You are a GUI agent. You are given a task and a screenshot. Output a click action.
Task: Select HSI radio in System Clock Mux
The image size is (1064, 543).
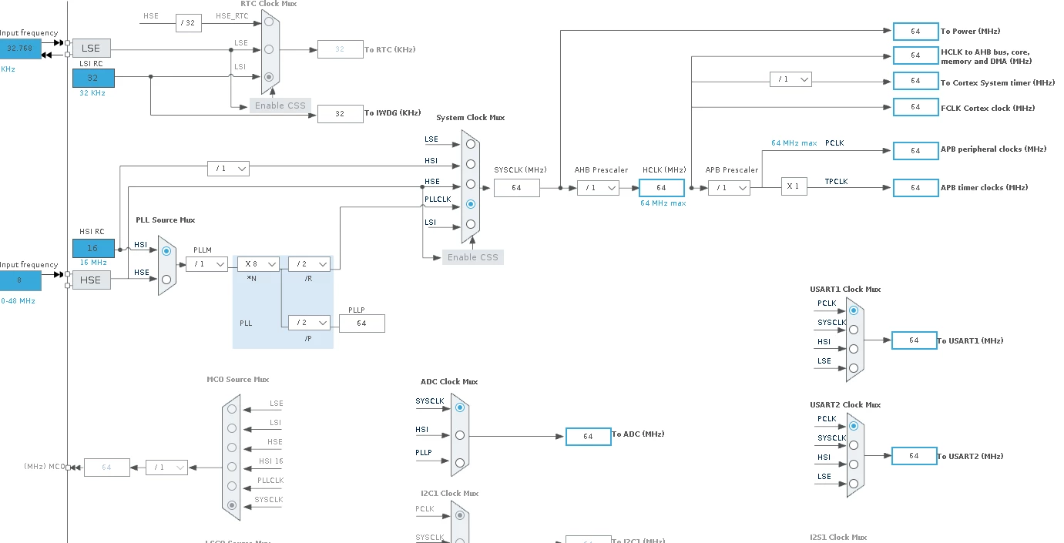(x=470, y=164)
